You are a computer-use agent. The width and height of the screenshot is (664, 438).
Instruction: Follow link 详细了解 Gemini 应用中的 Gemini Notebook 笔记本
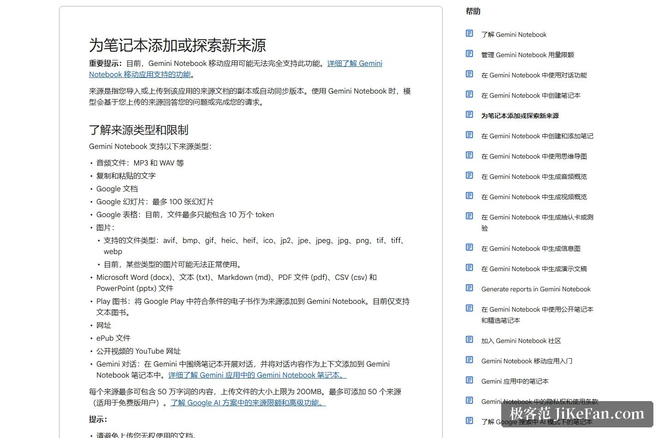[x=257, y=375]
